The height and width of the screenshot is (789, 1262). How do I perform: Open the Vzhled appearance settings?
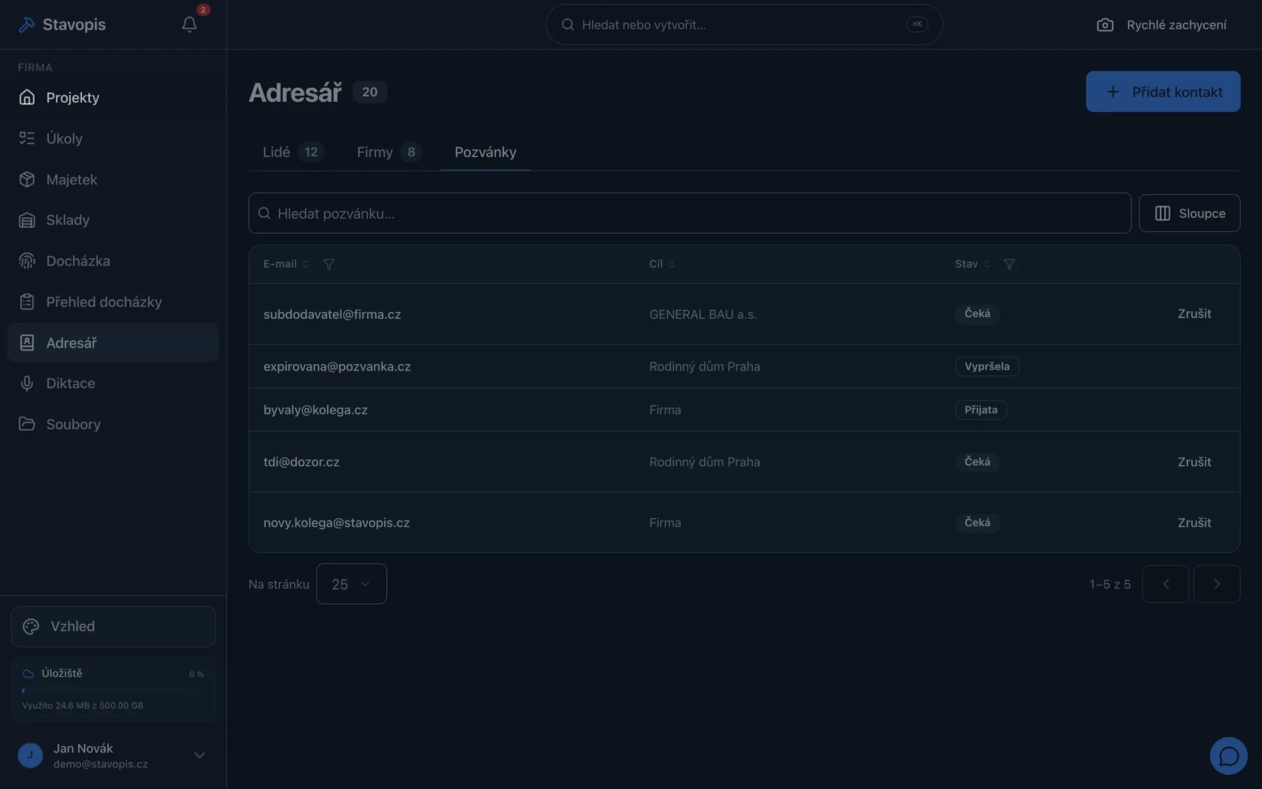113,626
